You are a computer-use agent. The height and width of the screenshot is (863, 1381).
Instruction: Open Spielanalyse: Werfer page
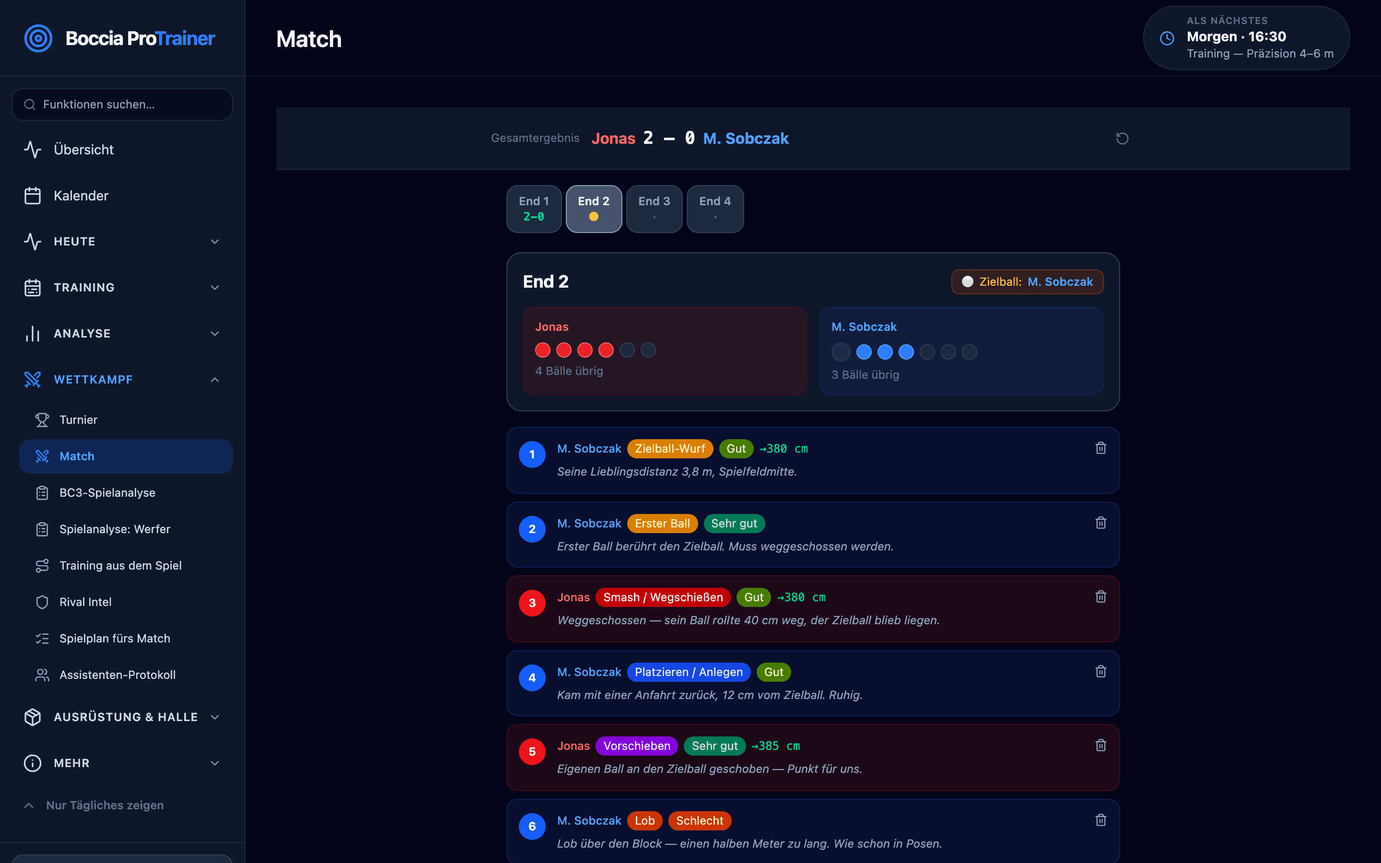pos(126,529)
